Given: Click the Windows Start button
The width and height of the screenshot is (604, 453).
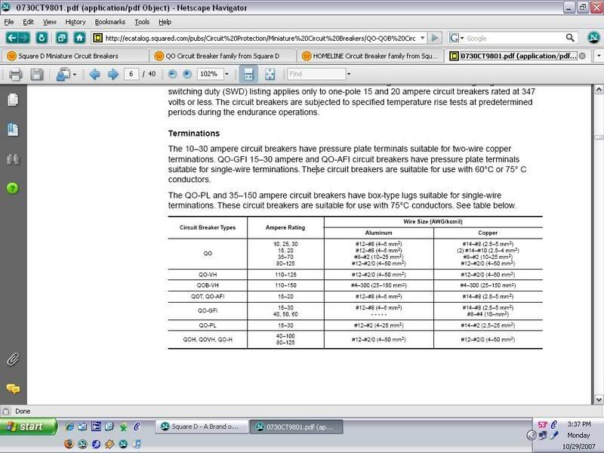Looking at the screenshot, I should pyautogui.click(x=26, y=427).
